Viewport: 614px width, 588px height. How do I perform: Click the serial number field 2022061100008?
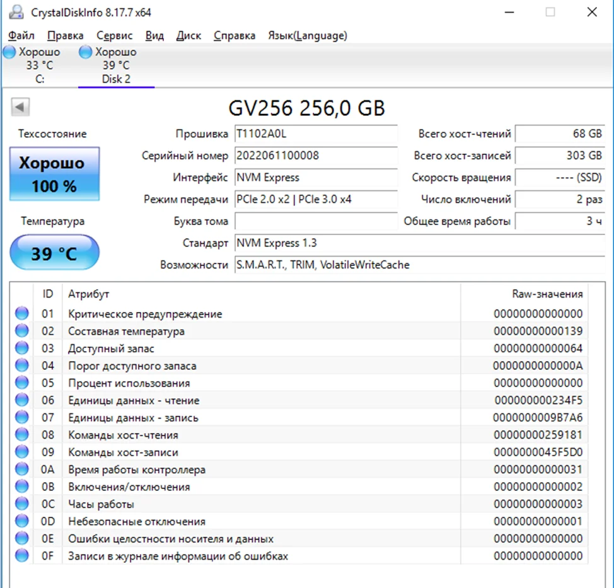click(315, 156)
